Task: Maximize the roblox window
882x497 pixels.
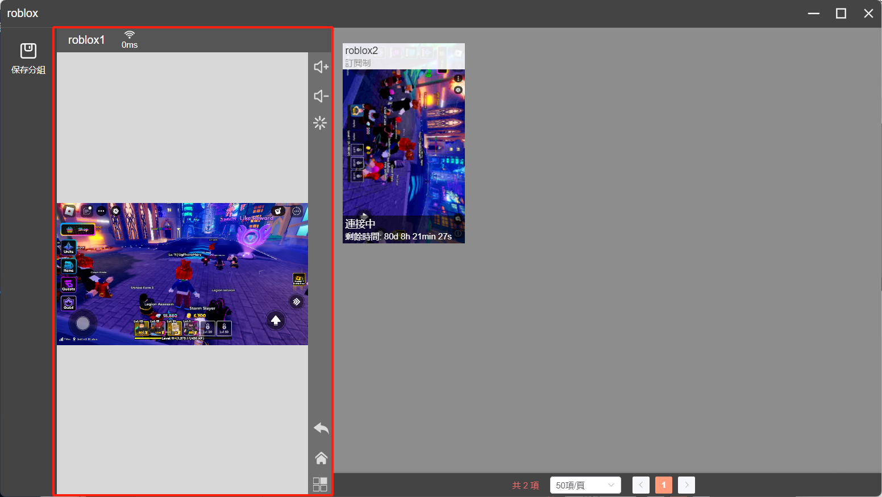Action: tap(841, 13)
